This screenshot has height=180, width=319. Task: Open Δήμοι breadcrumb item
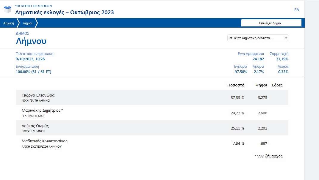click(x=28, y=23)
